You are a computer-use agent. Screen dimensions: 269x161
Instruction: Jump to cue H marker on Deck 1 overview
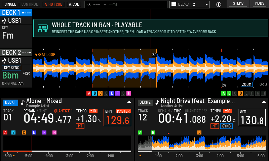coord(54,132)
